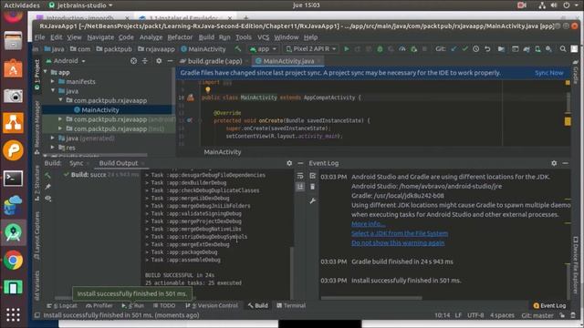Click Do not show this warning again
The width and height of the screenshot is (584, 328).
coord(398,243)
